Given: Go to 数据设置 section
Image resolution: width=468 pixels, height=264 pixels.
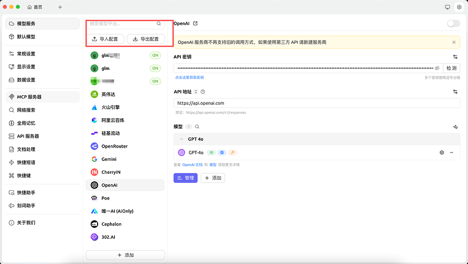Looking at the screenshot, I should coord(43,80).
